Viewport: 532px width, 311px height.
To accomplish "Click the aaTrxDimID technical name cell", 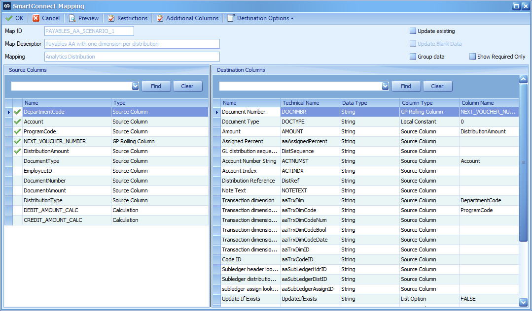I will 310,249.
